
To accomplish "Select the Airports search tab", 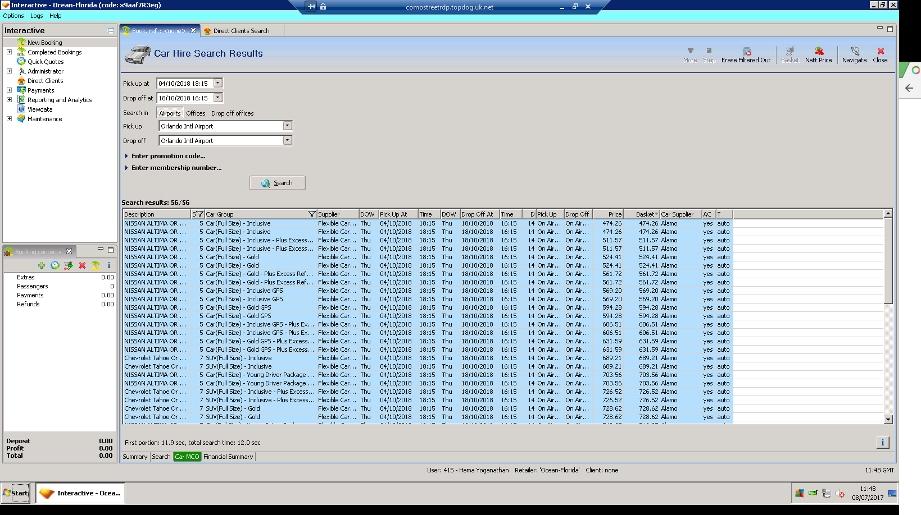I will click(x=170, y=113).
